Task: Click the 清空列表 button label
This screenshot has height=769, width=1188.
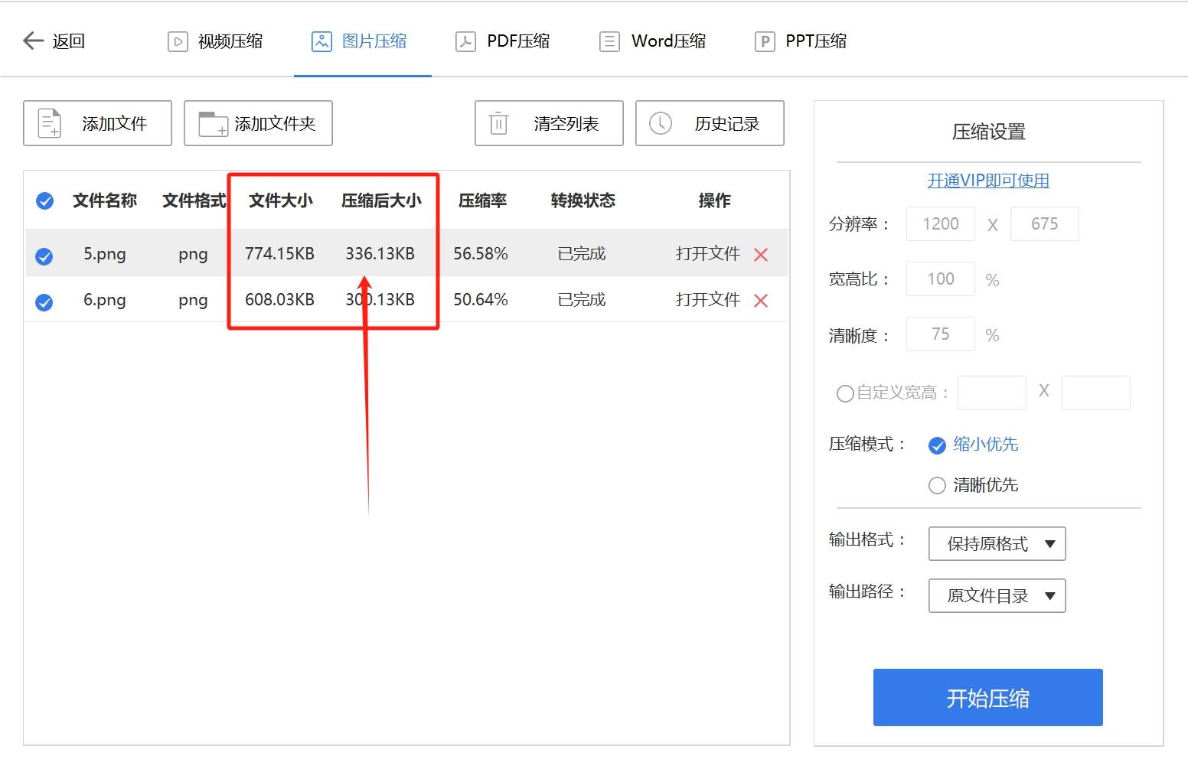Action: (x=566, y=123)
